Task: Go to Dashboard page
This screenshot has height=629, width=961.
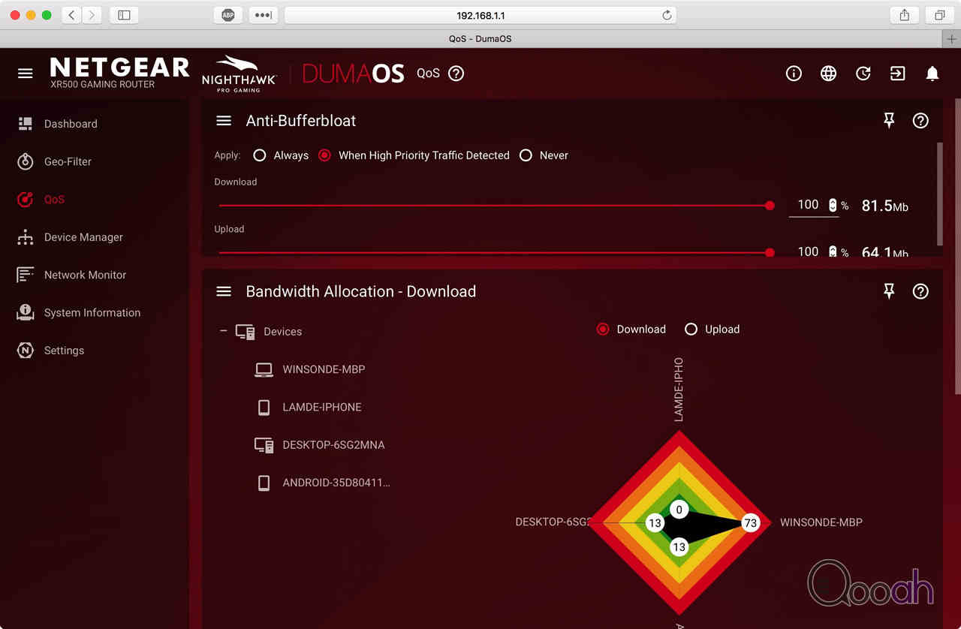Action: [71, 124]
